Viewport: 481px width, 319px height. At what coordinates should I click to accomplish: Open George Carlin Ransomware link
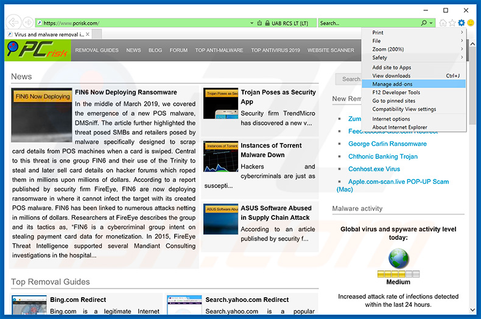click(387, 144)
